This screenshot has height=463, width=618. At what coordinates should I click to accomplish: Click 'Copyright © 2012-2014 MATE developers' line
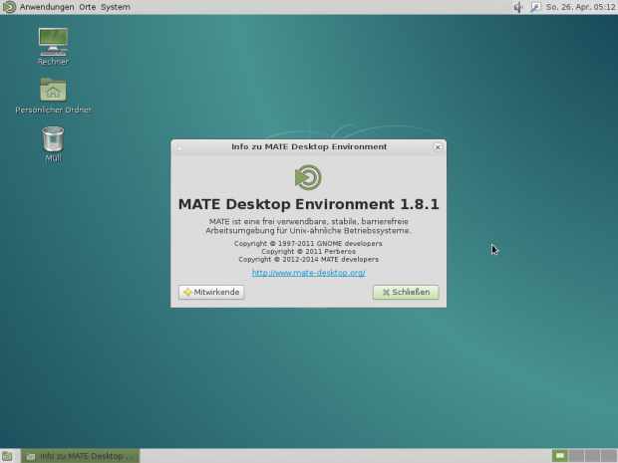point(309,259)
